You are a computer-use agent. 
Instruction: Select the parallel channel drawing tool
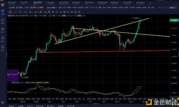point(20,12)
